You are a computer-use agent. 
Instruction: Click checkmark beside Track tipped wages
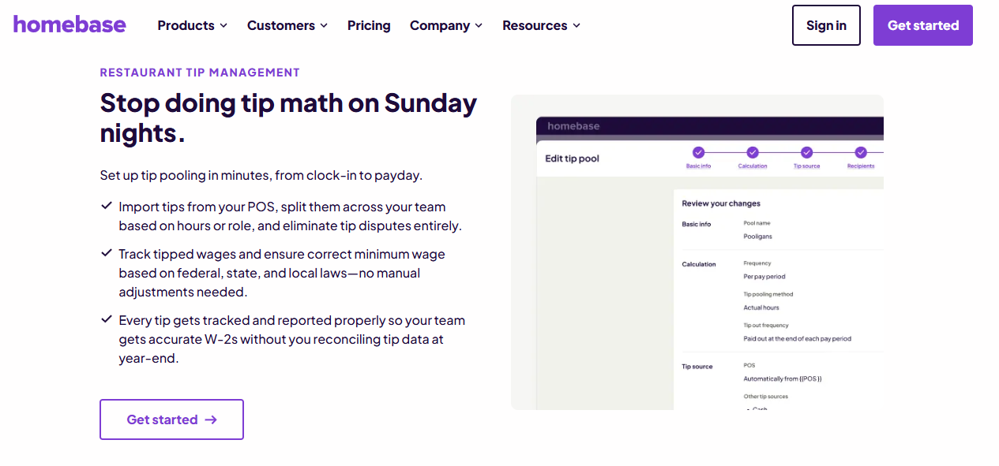pyautogui.click(x=106, y=253)
